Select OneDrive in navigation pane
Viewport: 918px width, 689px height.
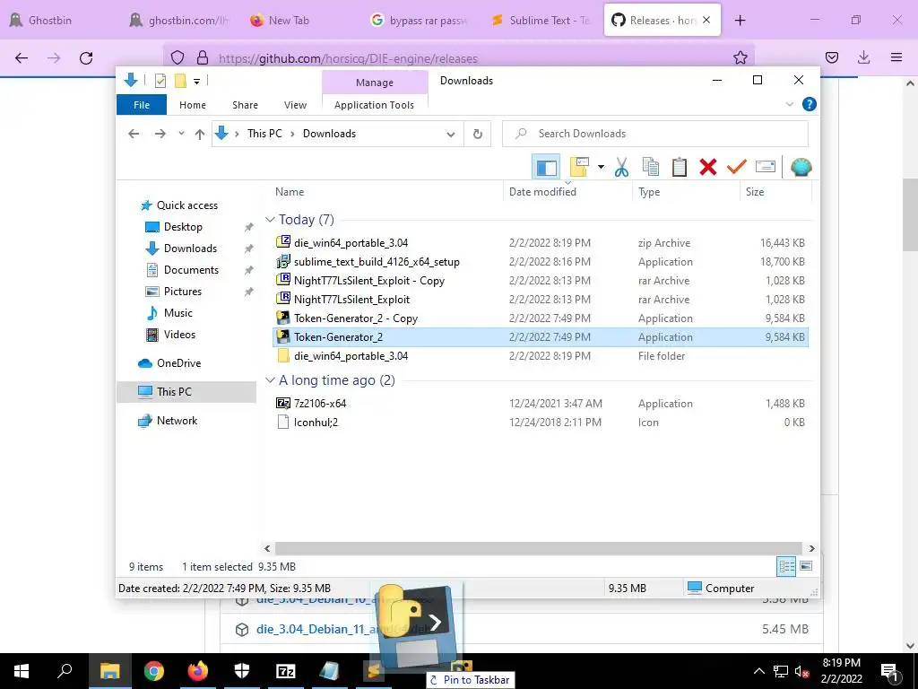178,363
